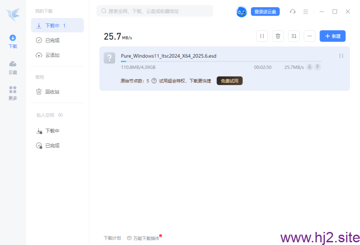Click remaining time 00:02:50

pyautogui.click(x=263, y=68)
